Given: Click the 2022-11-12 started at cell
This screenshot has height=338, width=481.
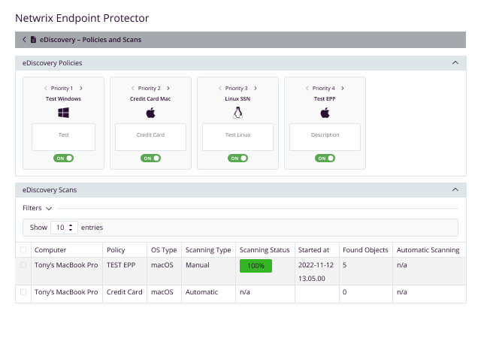Looking at the screenshot, I should pos(316,272).
